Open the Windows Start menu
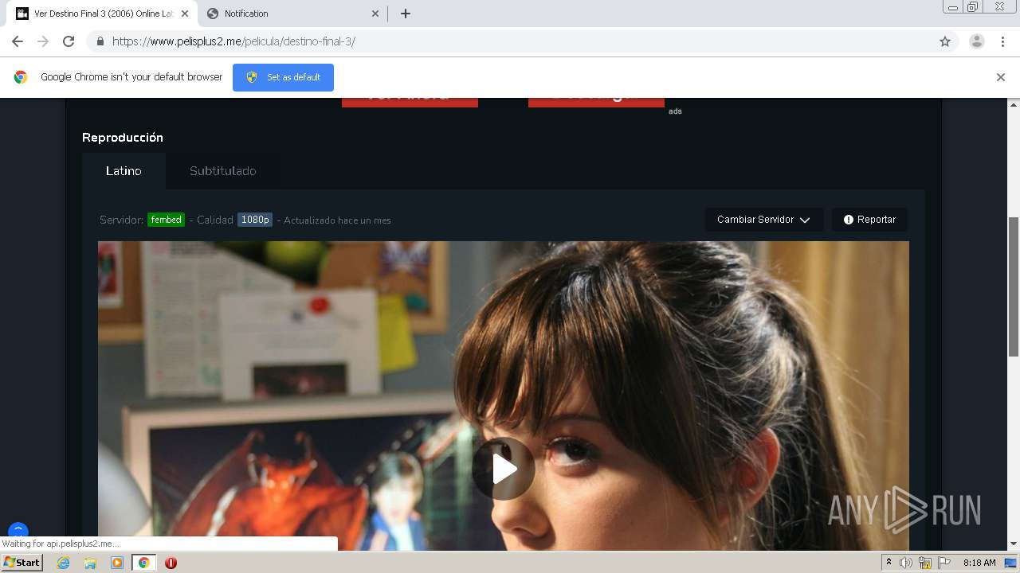This screenshot has height=573, width=1020. [x=22, y=563]
